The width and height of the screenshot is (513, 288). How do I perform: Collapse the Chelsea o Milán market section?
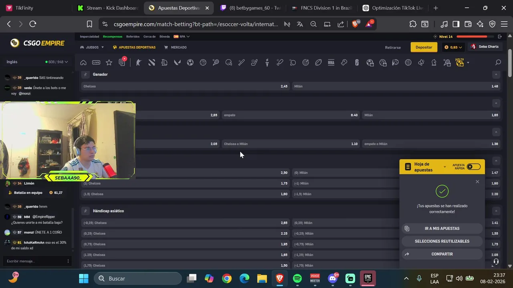click(497, 132)
